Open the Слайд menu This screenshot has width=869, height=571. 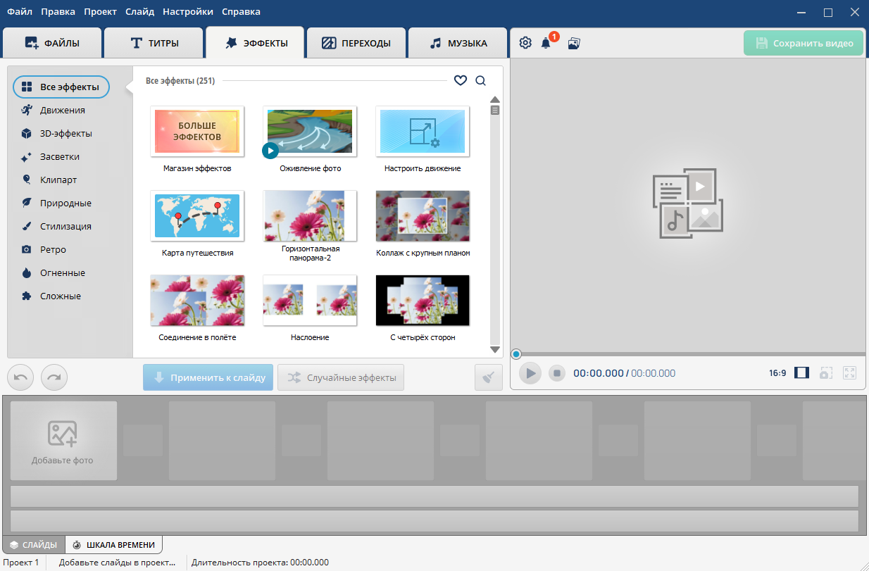[x=140, y=11]
